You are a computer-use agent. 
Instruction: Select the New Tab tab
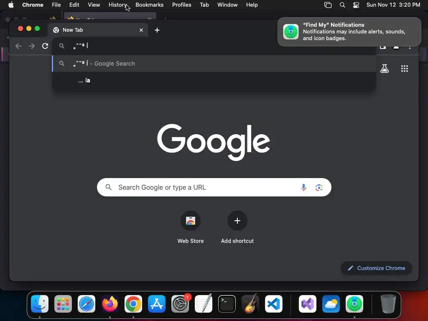pyautogui.click(x=98, y=30)
